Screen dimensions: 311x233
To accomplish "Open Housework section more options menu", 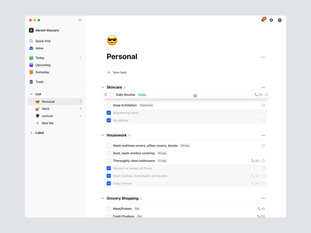I will [x=263, y=135].
